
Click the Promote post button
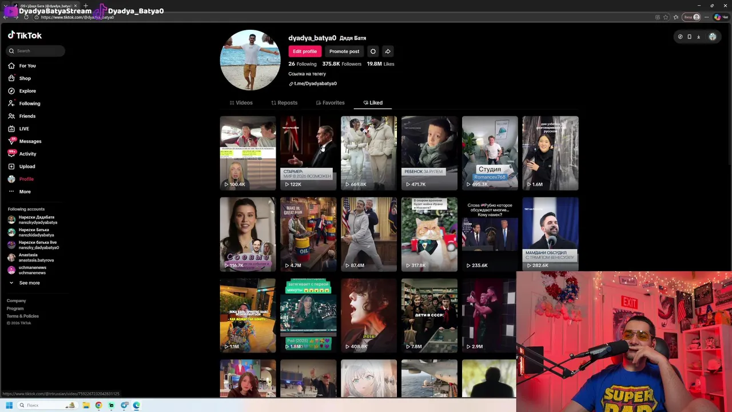coord(344,51)
